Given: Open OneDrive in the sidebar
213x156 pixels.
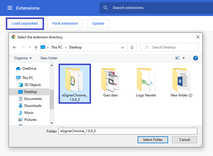Looking at the screenshot, I should click(29, 69).
